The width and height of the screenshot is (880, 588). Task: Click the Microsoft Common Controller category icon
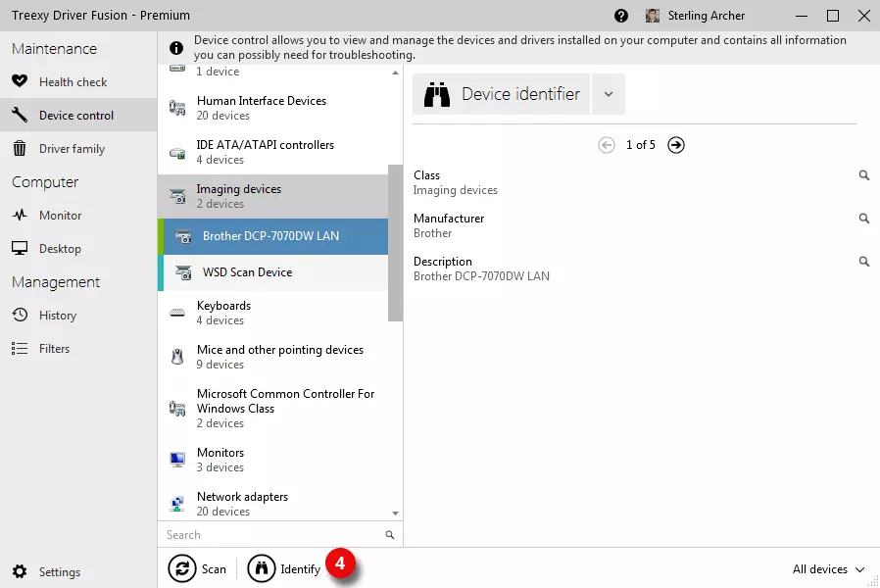(177, 409)
